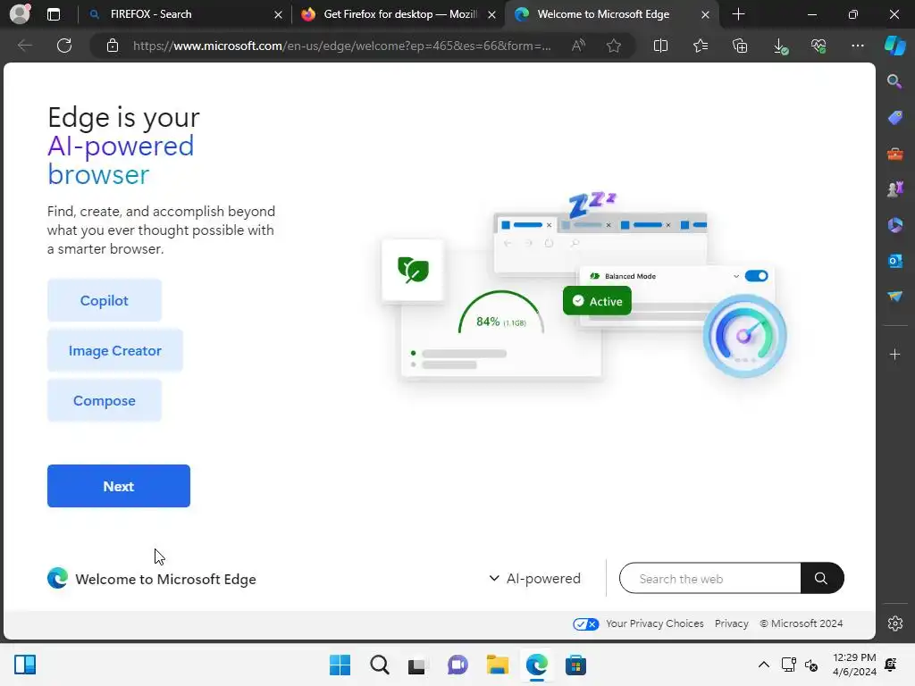The width and height of the screenshot is (915, 686).
Task: Show hidden system tray icons
Action: coord(763,665)
